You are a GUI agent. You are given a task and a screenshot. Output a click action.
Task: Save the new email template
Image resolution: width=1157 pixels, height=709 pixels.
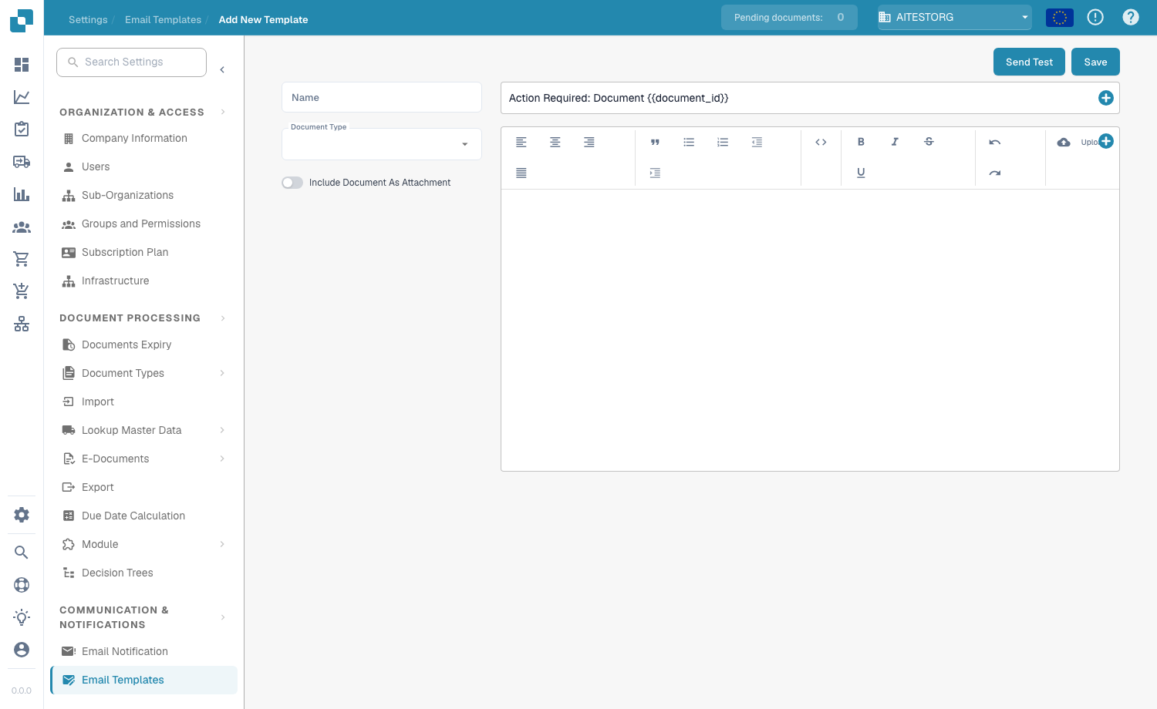point(1095,62)
